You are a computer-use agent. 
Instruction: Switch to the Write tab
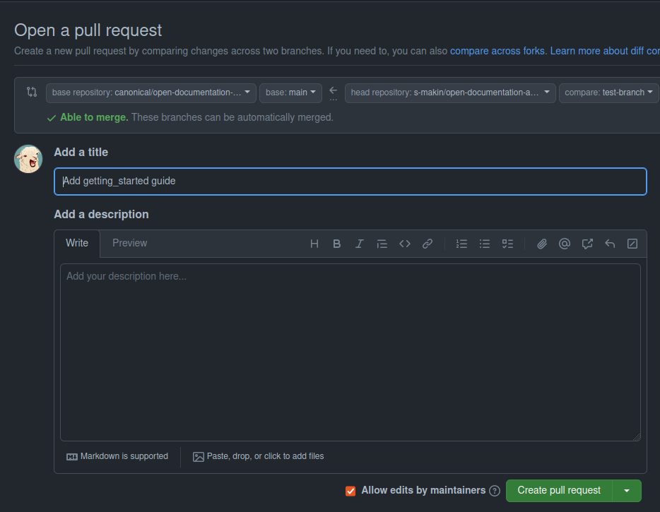[x=77, y=243]
